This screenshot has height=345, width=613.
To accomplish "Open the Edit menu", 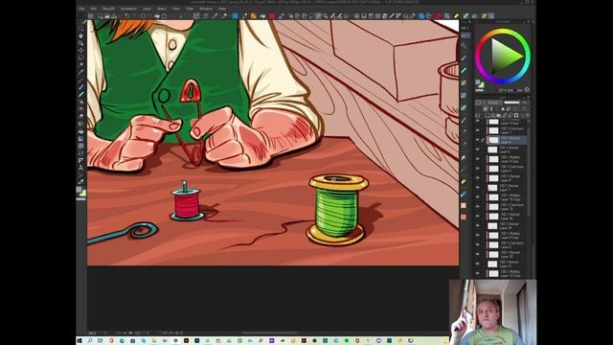I will point(94,9).
